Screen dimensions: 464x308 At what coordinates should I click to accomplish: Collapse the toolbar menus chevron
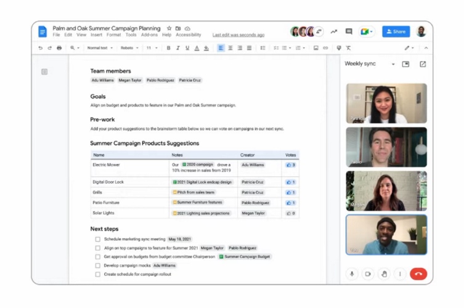426,48
